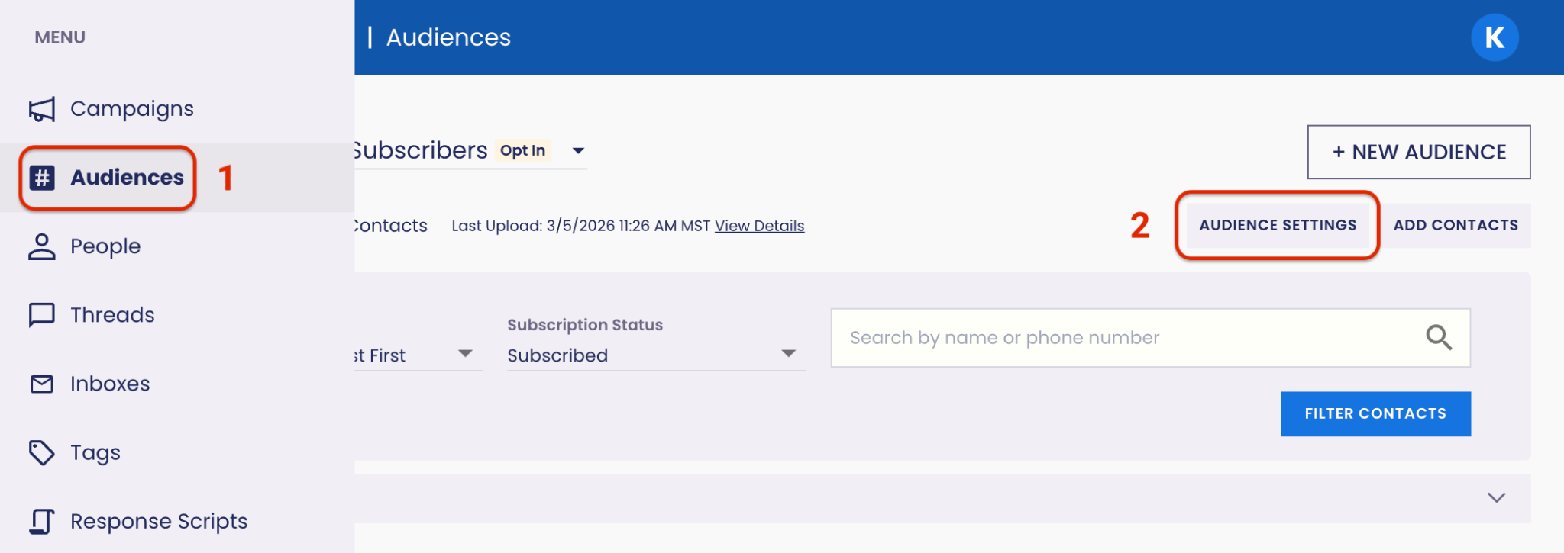The width and height of the screenshot is (1564, 553).
Task: Click the Threads chat bubble icon
Action: point(42,315)
